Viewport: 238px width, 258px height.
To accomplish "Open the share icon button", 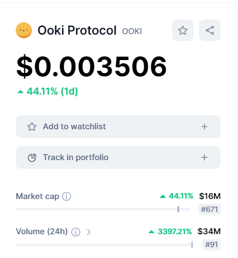I will tap(210, 30).
